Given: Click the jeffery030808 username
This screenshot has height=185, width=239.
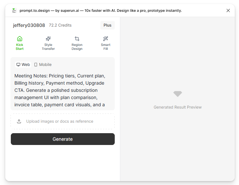Looking at the screenshot, I should (29, 25).
